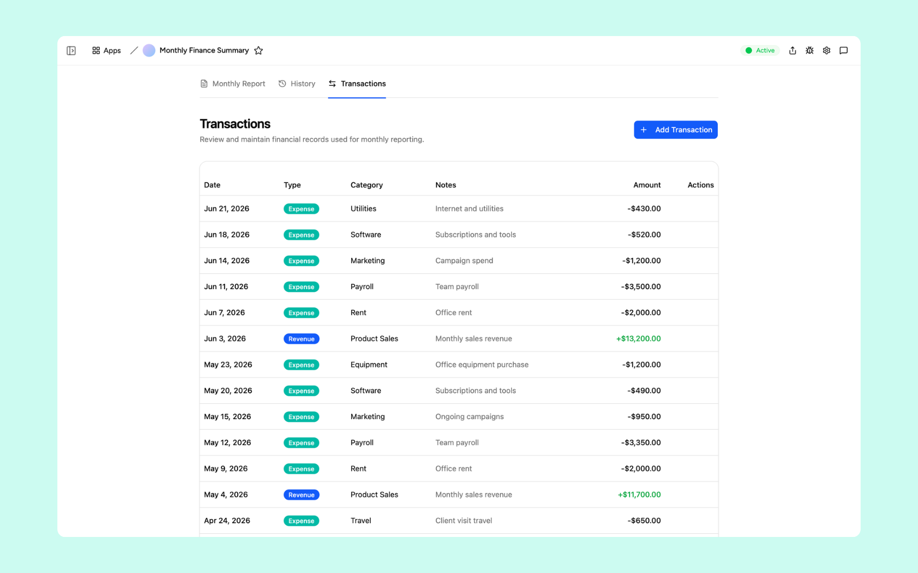This screenshot has width=918, height=573.
Task: Click the Internet and utilities note
Action: pyautogui.click(x=470, y=209)
